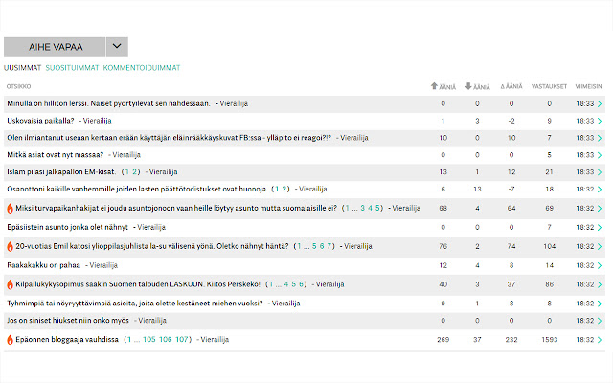Click the flame icon beside the turvapaikanhakijat thread

(10, 208)
